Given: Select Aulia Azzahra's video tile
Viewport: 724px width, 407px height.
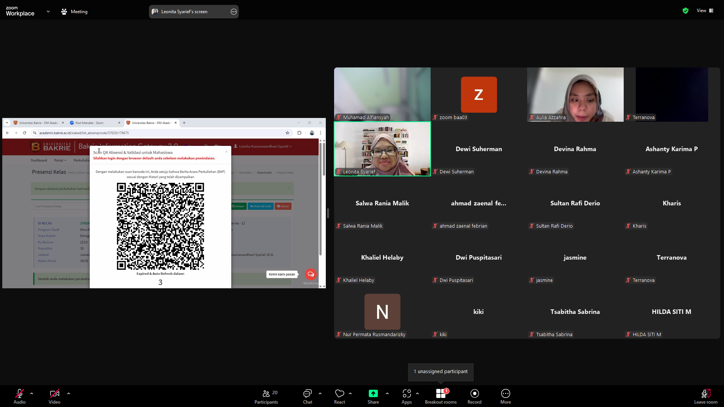Looking at the screenshot, I should tap(575, 95).
